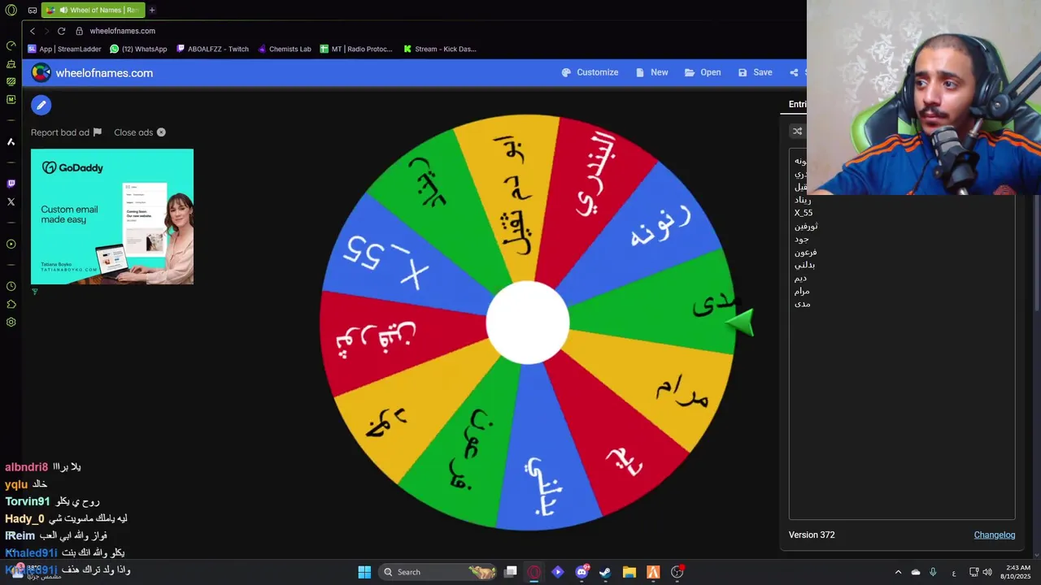Open the Windows Start menu

364,572
